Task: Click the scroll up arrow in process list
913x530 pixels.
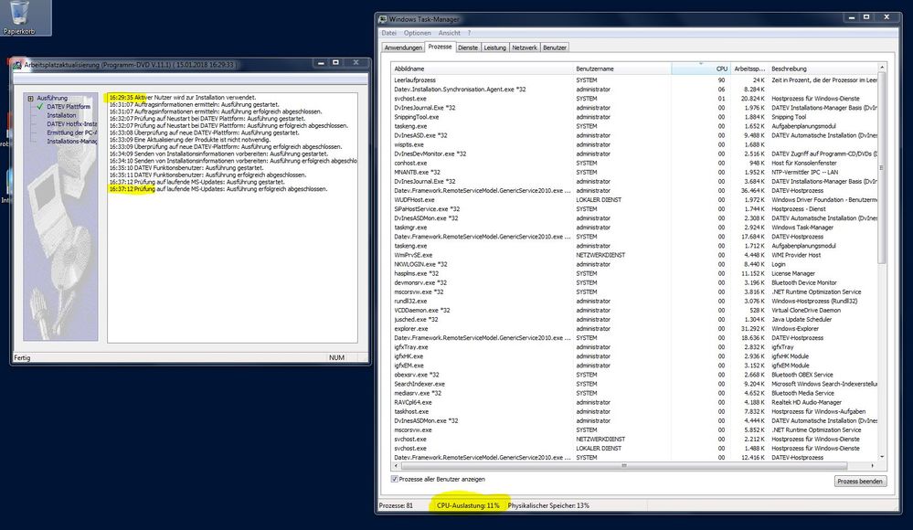Action: [882, 69]
